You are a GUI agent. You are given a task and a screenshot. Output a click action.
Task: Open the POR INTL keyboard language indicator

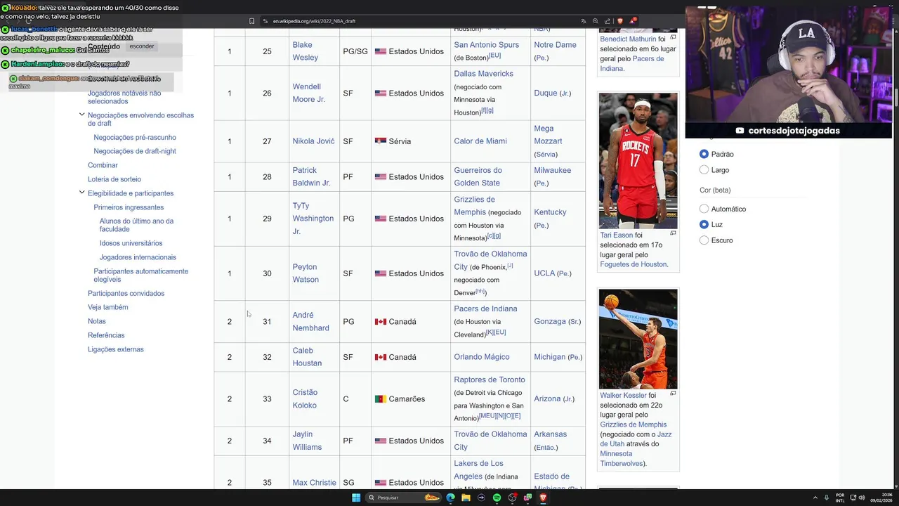click(840, 498)
